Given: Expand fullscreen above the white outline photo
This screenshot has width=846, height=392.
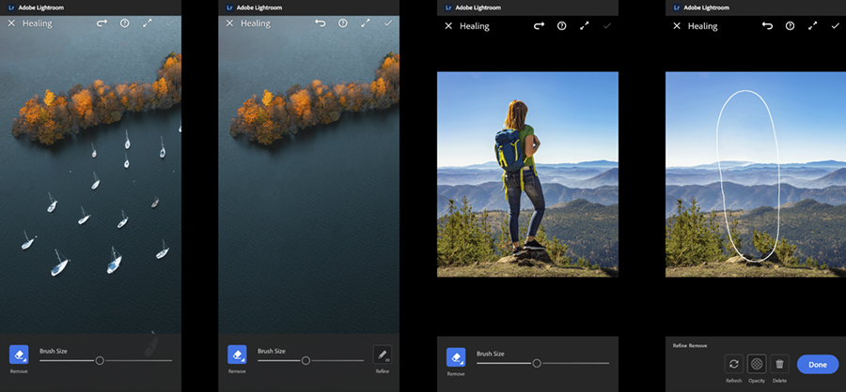Looking at the screenshot, I should point(812,26).
